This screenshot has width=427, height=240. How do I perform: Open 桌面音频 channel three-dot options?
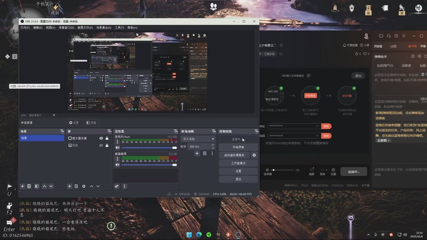point(117,159)
